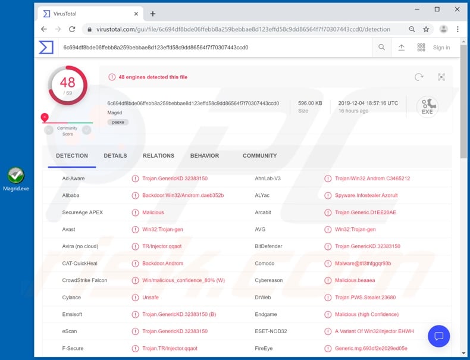Click the similar files graph icon

[441, 77]
